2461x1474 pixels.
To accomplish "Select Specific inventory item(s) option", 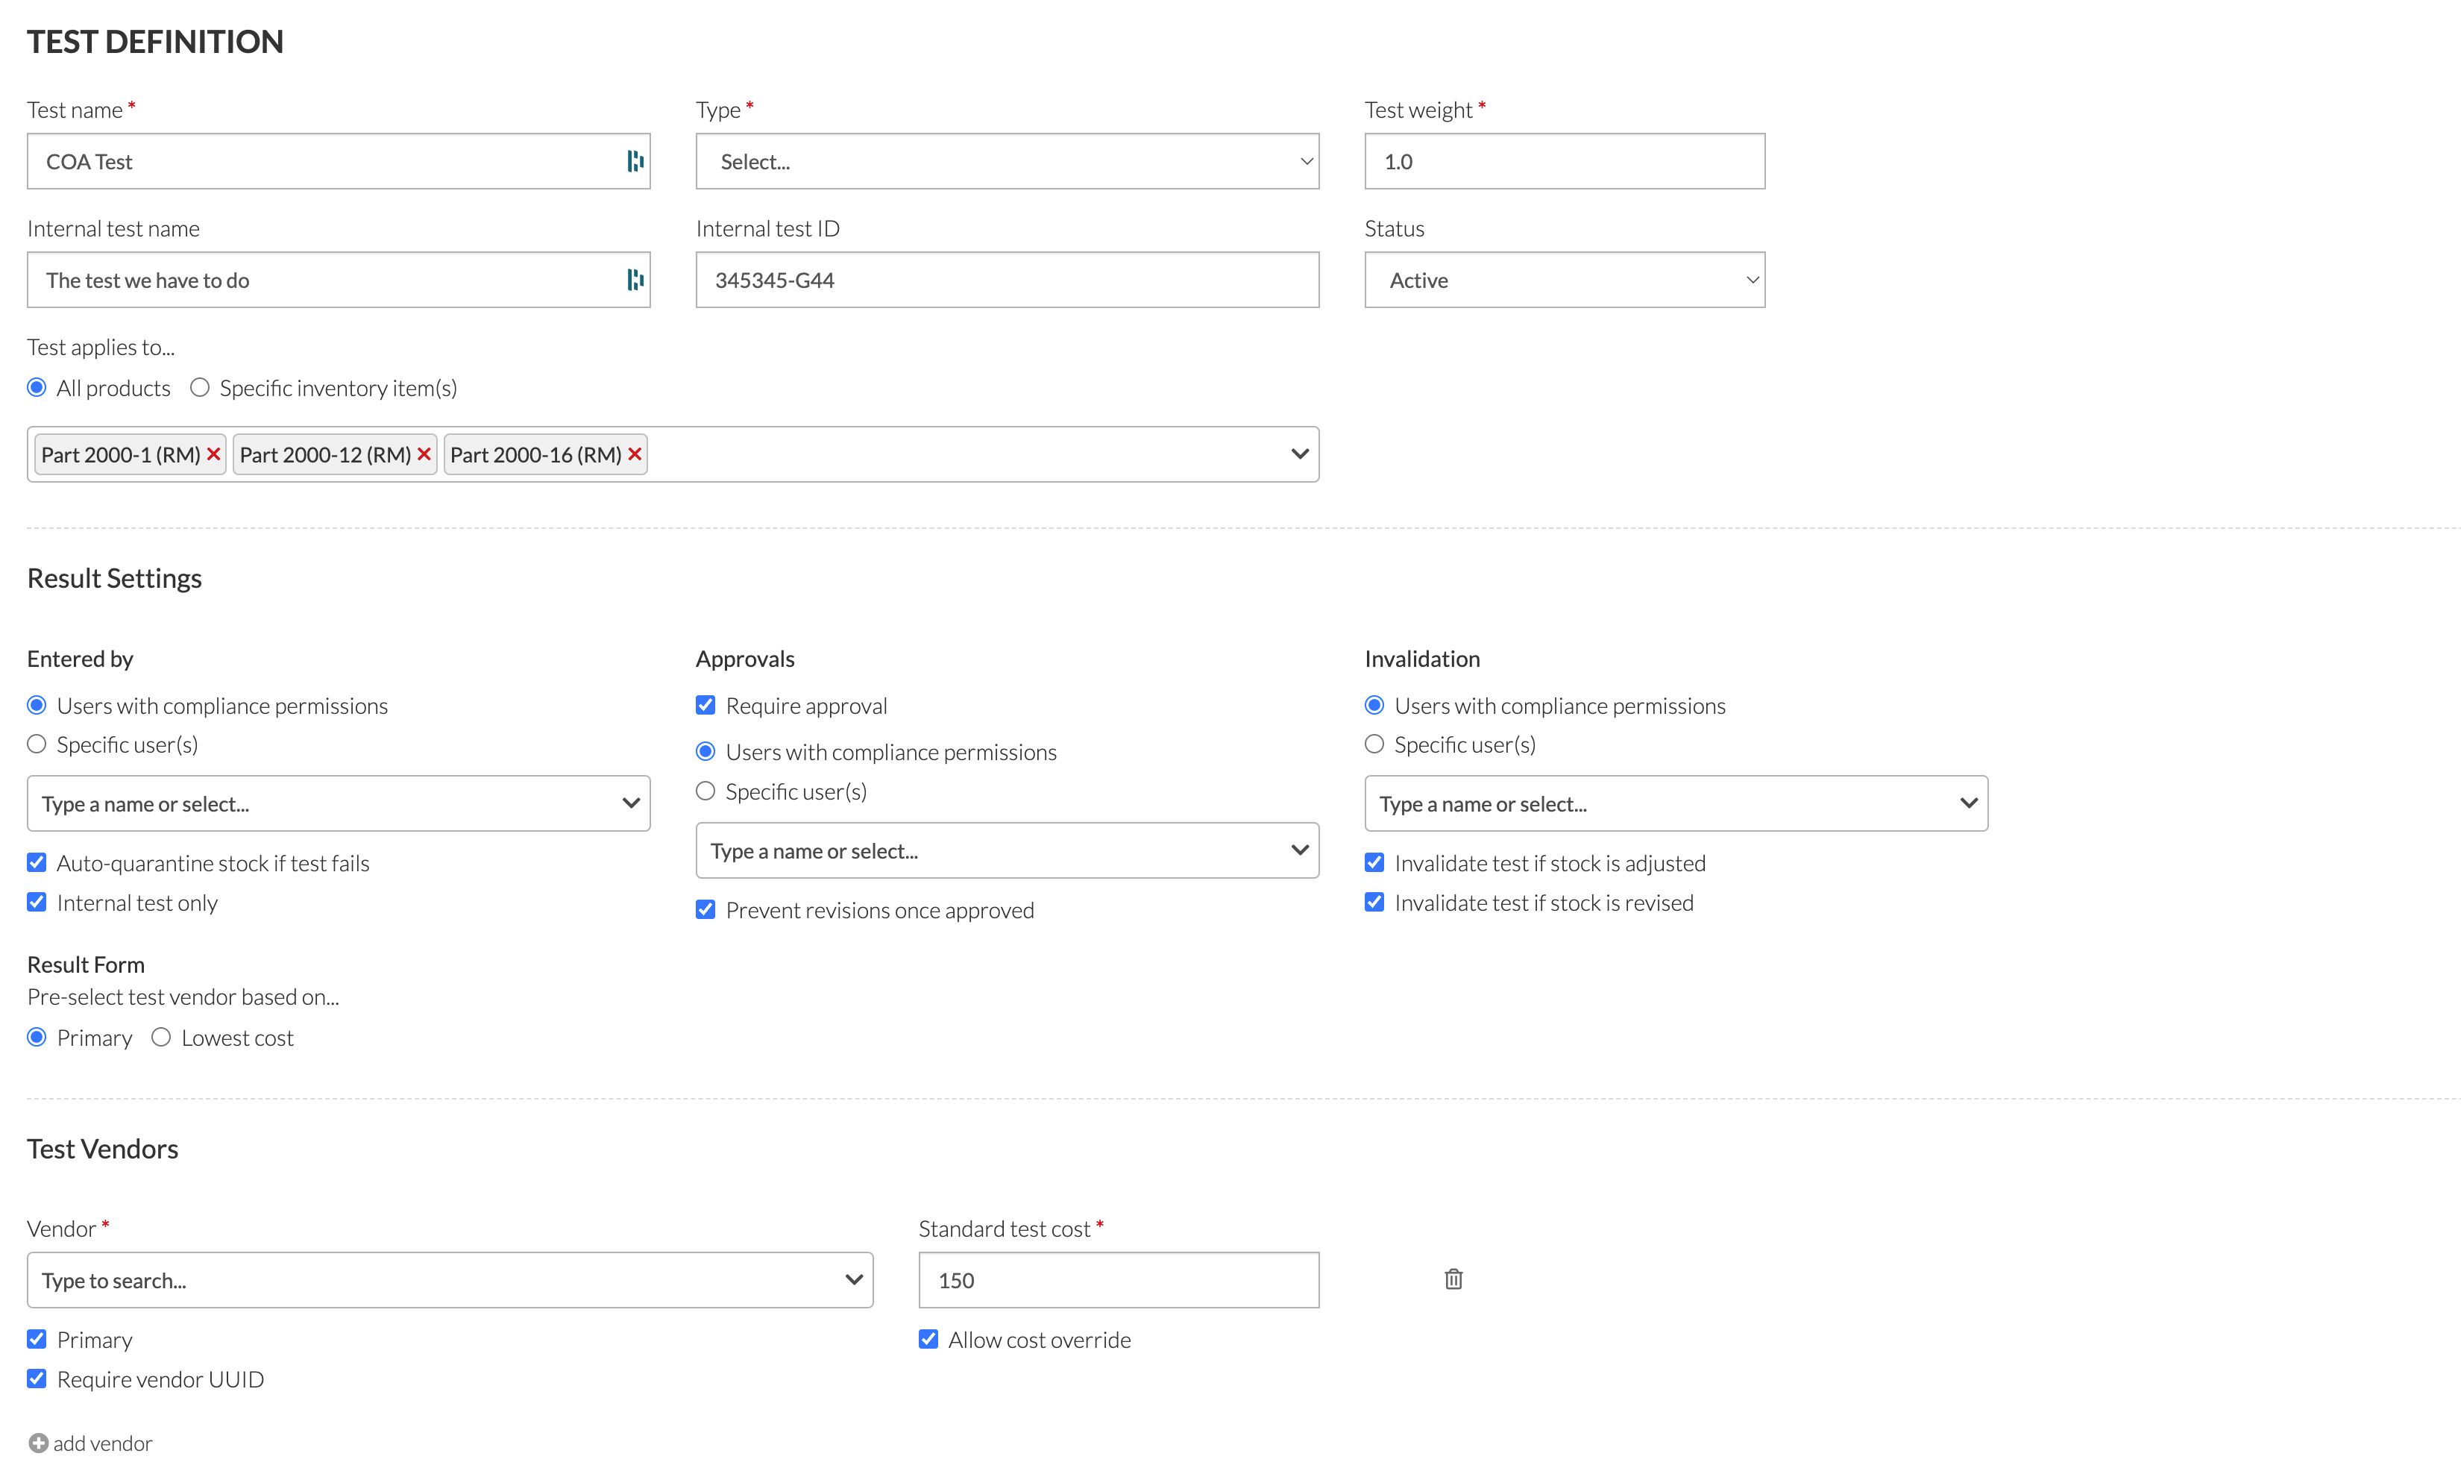I will point(198,387).
